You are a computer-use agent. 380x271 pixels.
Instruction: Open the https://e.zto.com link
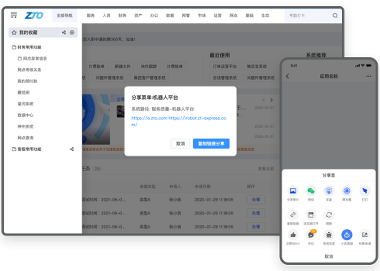point(149,118)
